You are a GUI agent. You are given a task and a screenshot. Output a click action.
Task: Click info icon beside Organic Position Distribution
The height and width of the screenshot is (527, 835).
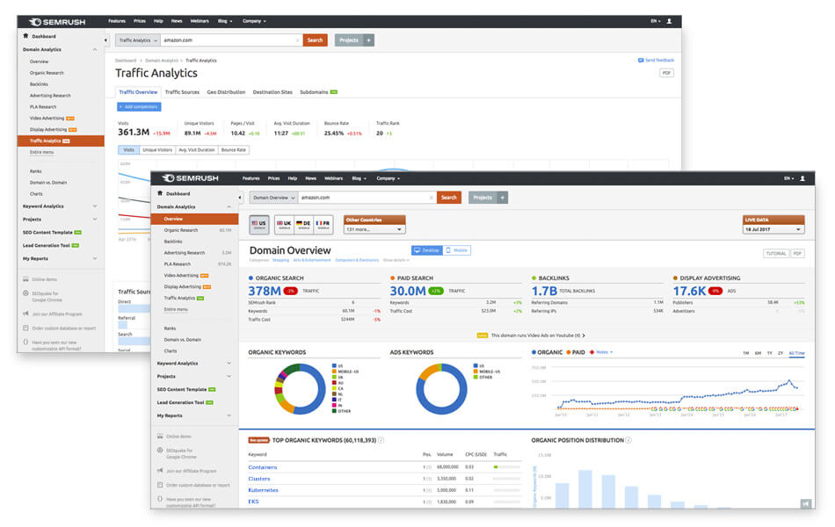click(x=628, y=440)
